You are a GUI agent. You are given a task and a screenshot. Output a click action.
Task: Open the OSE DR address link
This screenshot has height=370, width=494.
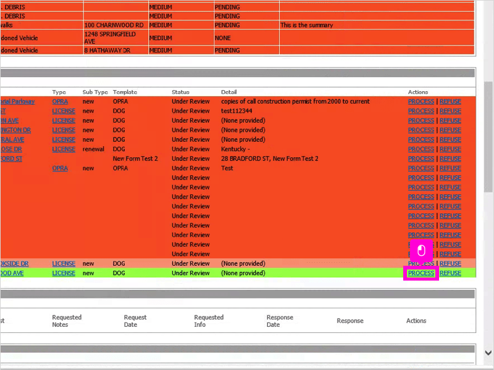[x=11, y=149]
